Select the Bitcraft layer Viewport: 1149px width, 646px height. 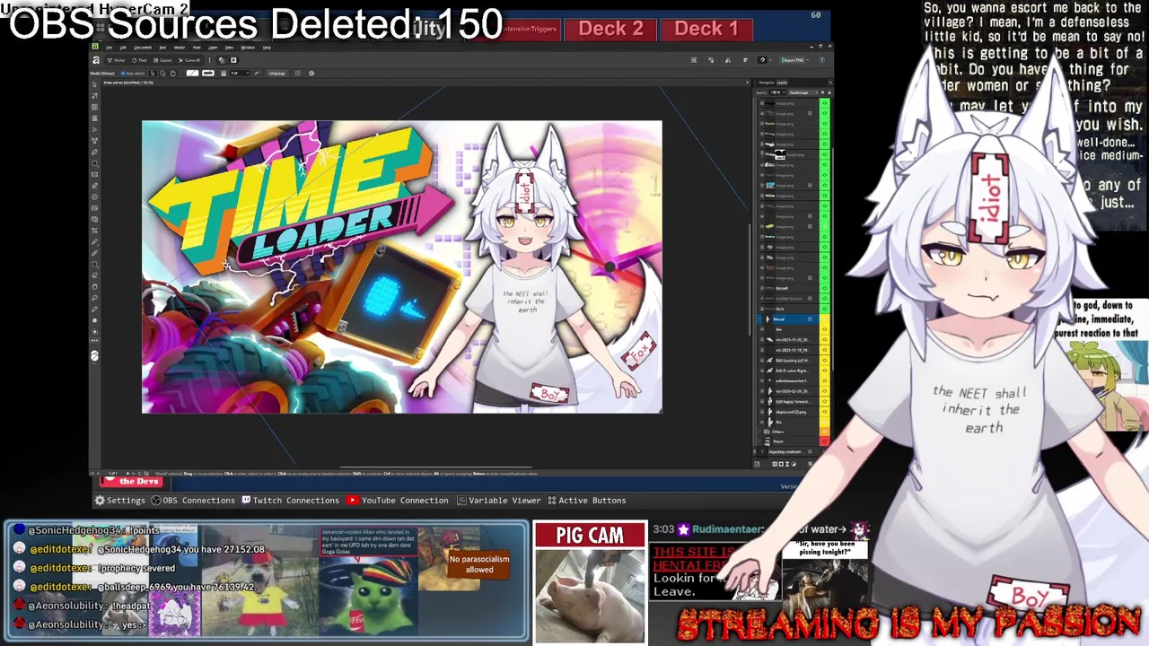coord(788,288)
